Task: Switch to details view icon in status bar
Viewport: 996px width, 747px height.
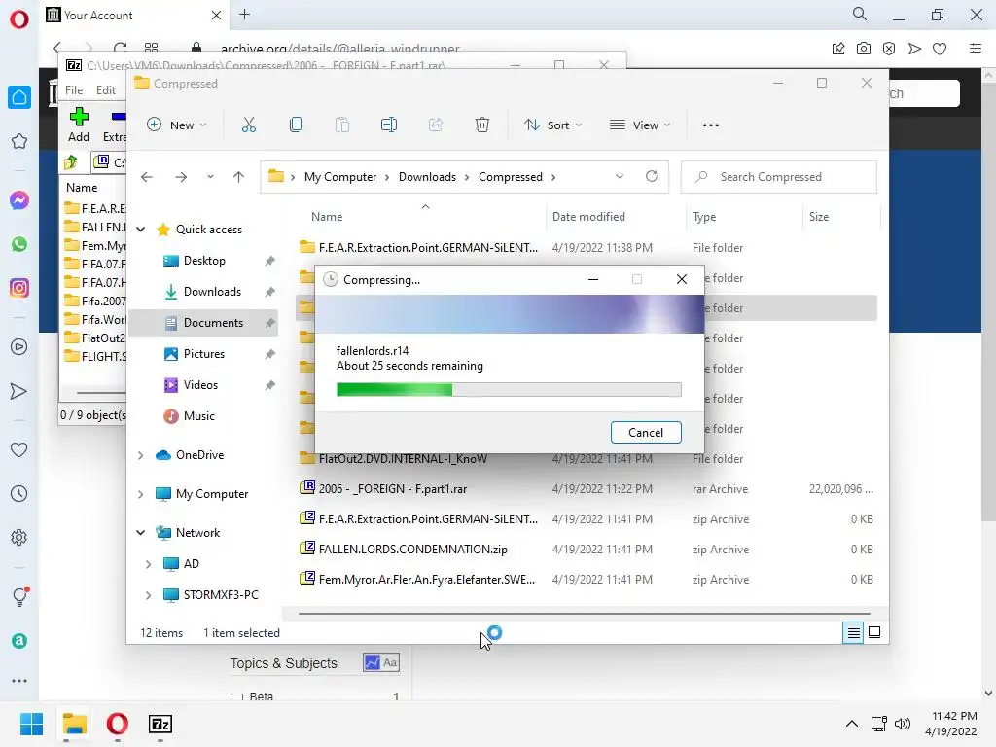Action: coord(853,632)
